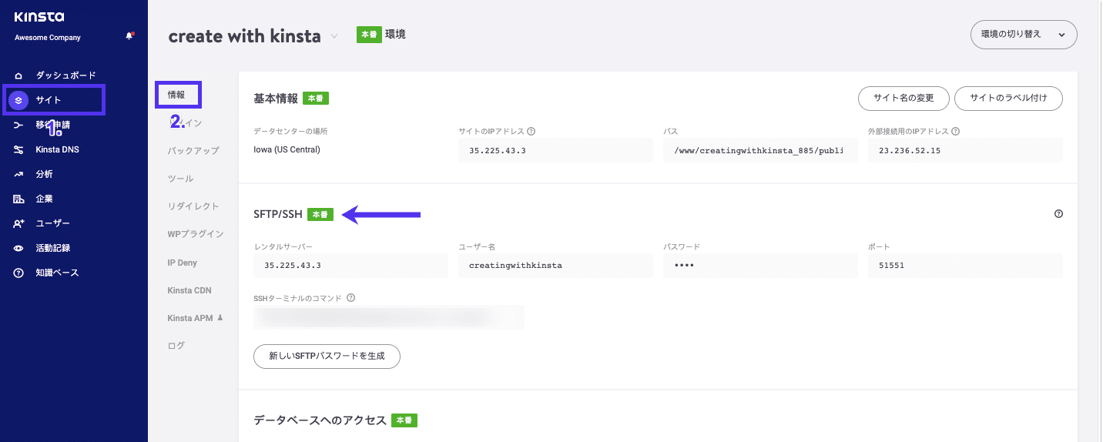This screenshot has width=1103, height=442.
Task: Select the リダイレクト tab
Action: pyautogui.click(x=193, y=206)
